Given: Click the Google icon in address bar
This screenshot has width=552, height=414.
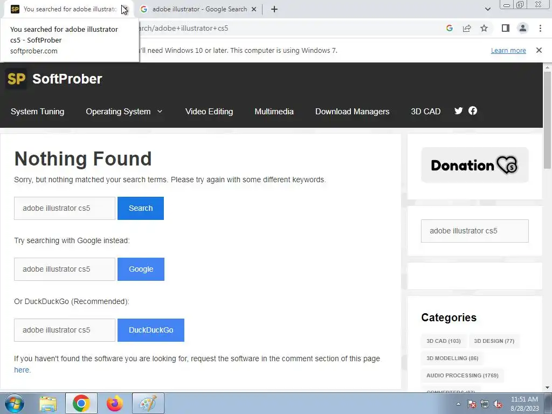Looking at the screenshot, I should (450, 28).
